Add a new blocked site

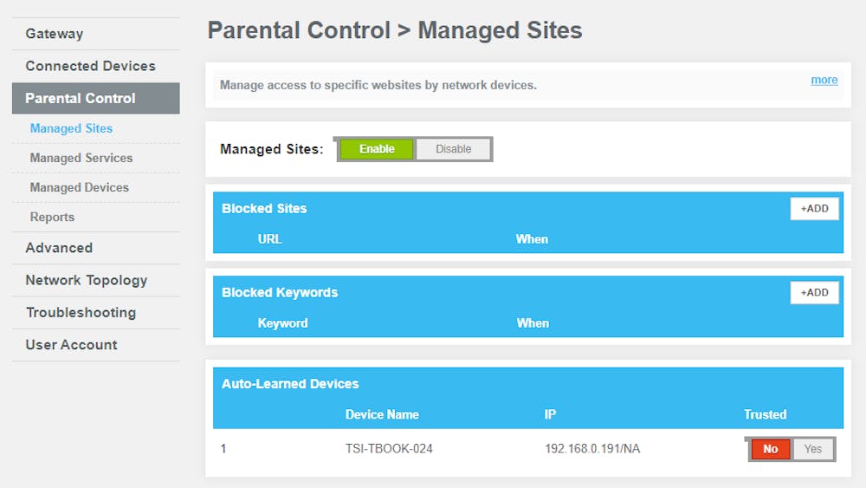tap(814, 209)
